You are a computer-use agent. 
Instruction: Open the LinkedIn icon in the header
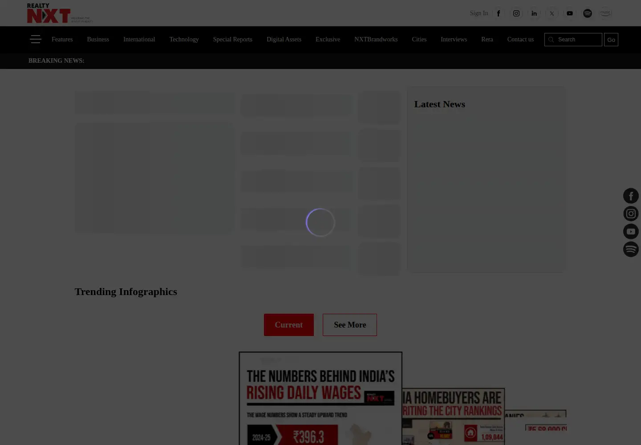tap(534, 13)
